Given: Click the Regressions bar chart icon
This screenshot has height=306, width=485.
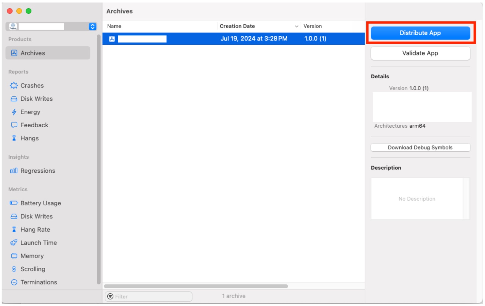Looking at the screenshot, I should 14,171.
